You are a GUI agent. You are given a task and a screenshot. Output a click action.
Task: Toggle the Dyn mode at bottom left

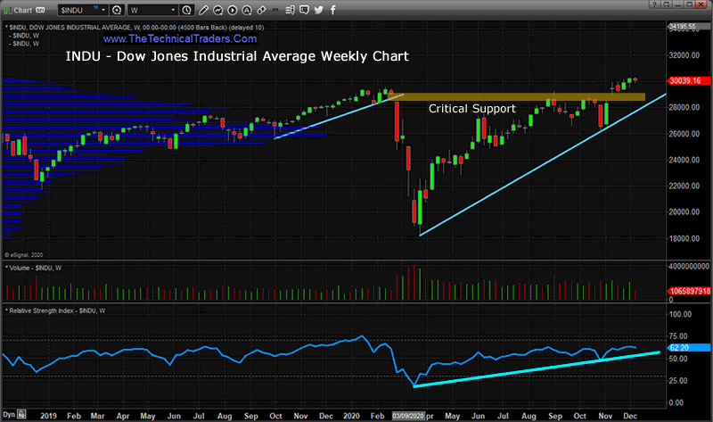tap(9, 416)
